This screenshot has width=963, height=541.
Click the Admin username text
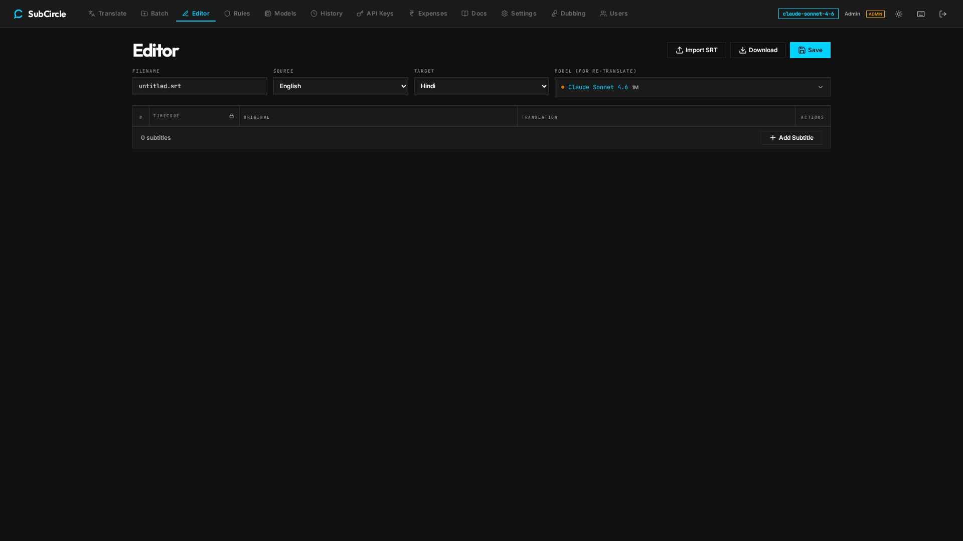coord(852,14)
